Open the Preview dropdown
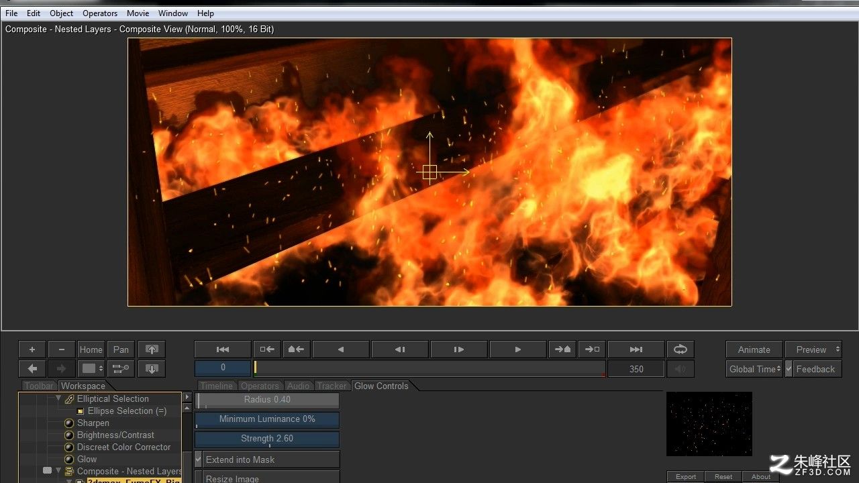Viewport: 859px width, 483px height. (x=813, y=350)
